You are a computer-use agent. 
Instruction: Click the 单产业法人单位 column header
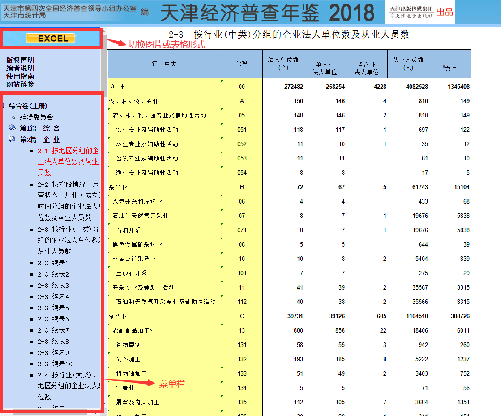[325, 69]
